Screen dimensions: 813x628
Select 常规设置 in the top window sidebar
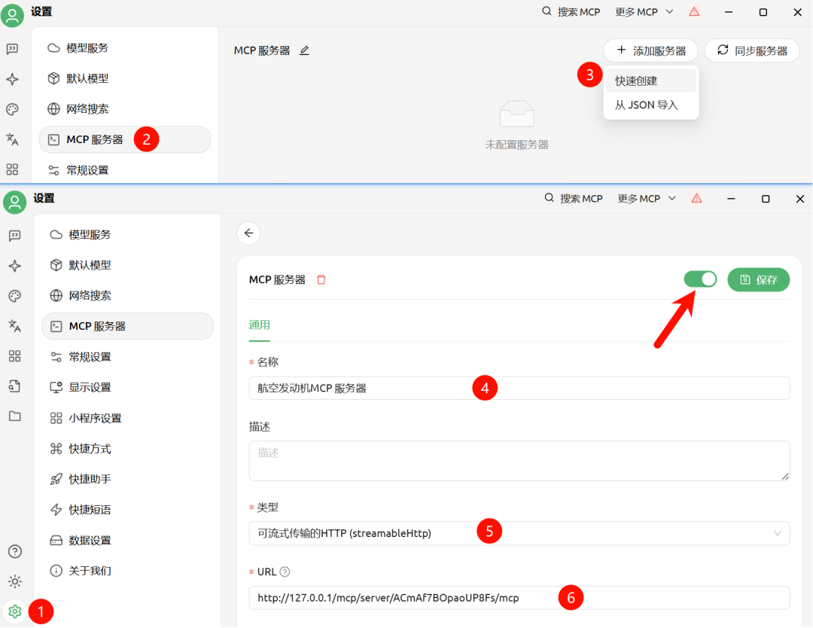click(125, 170)
